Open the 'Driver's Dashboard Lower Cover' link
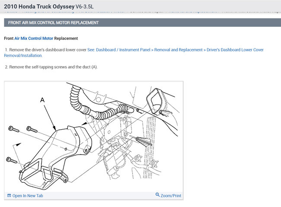 pos(235,50)
